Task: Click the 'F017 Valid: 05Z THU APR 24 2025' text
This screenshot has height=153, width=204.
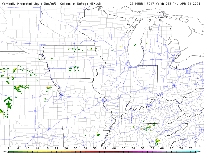Action: tap(173, 4)
